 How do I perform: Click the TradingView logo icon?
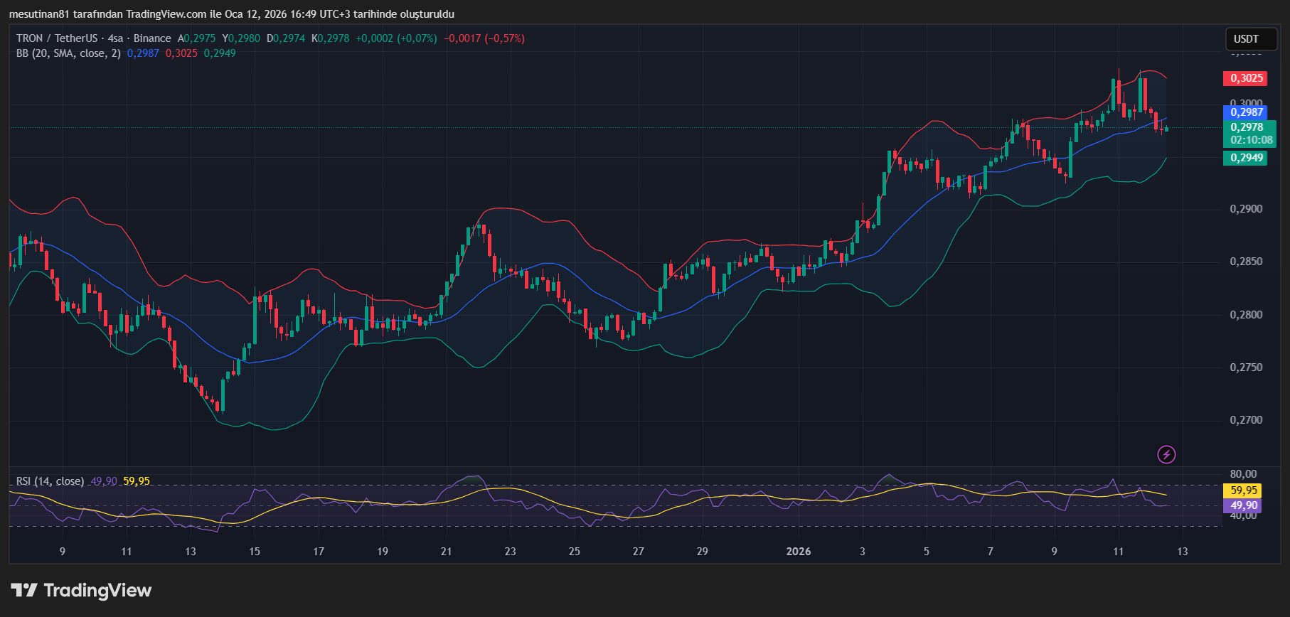tap(23, 590)
